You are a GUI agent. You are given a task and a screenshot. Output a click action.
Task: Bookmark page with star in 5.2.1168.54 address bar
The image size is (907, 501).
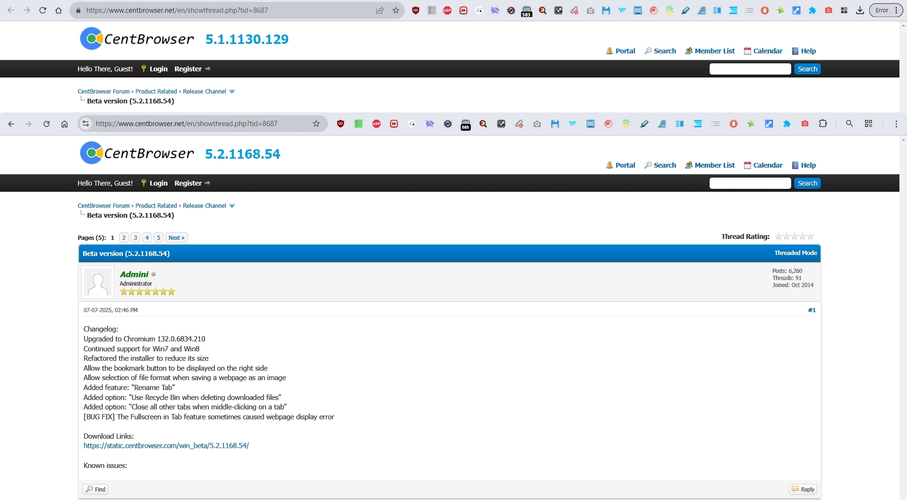click(x=317, y=124)
